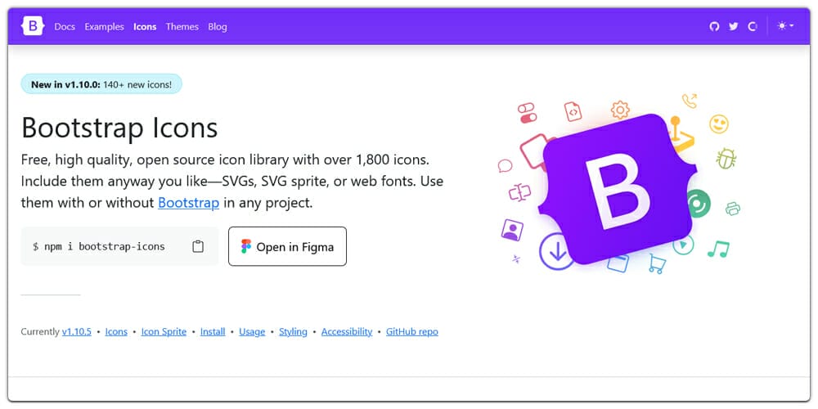Open the GitHub icon link
Viewport: 818px width, 409px height.
[x=714, y=26]
